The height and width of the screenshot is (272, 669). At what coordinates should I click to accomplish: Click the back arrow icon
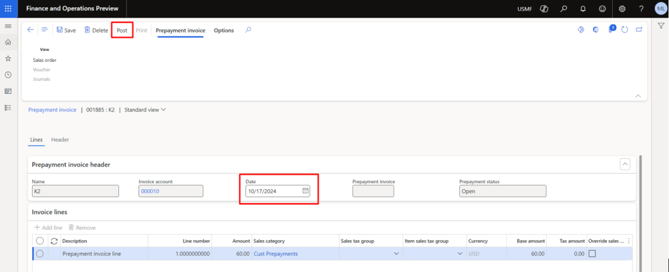point(31,30)
